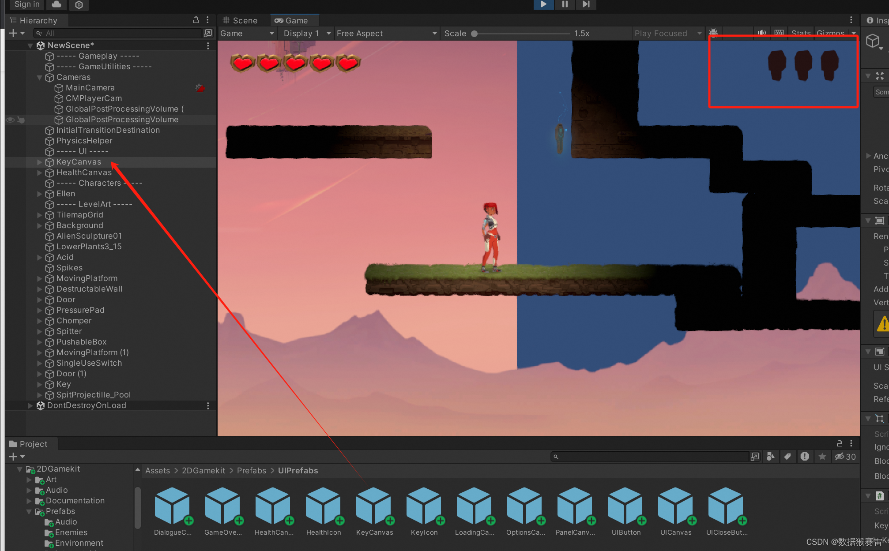Select the KeyCanvas prefab asset
Viewport: 889px width, 551px height.
(374, 511)
